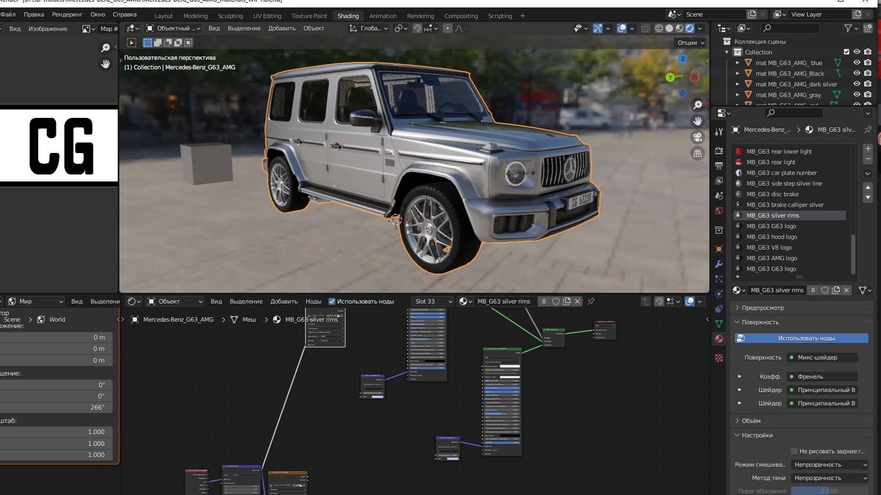Click the Опции button in the viewport

[689, 42]
